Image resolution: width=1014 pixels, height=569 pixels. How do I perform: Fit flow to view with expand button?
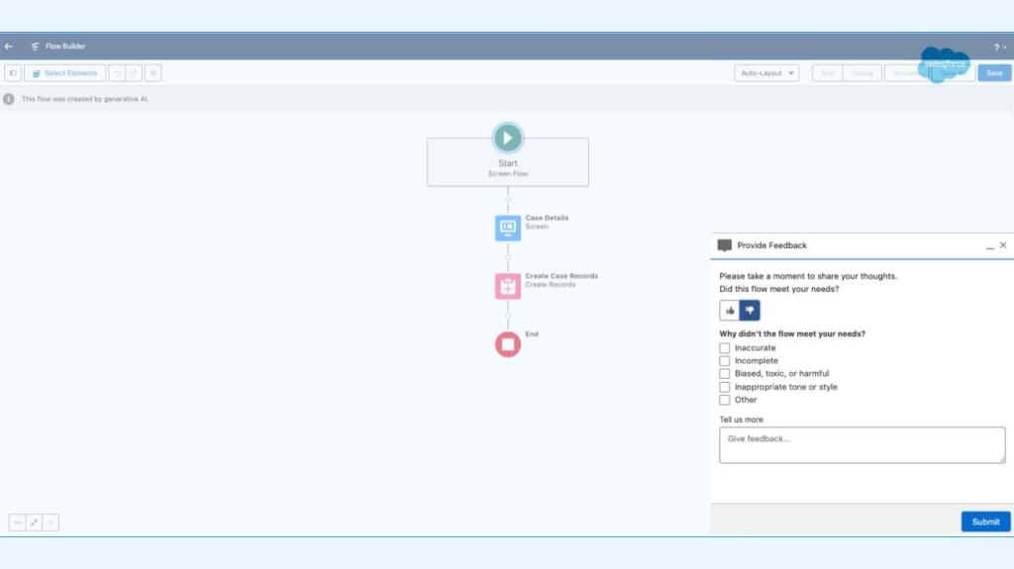[34, 522]
